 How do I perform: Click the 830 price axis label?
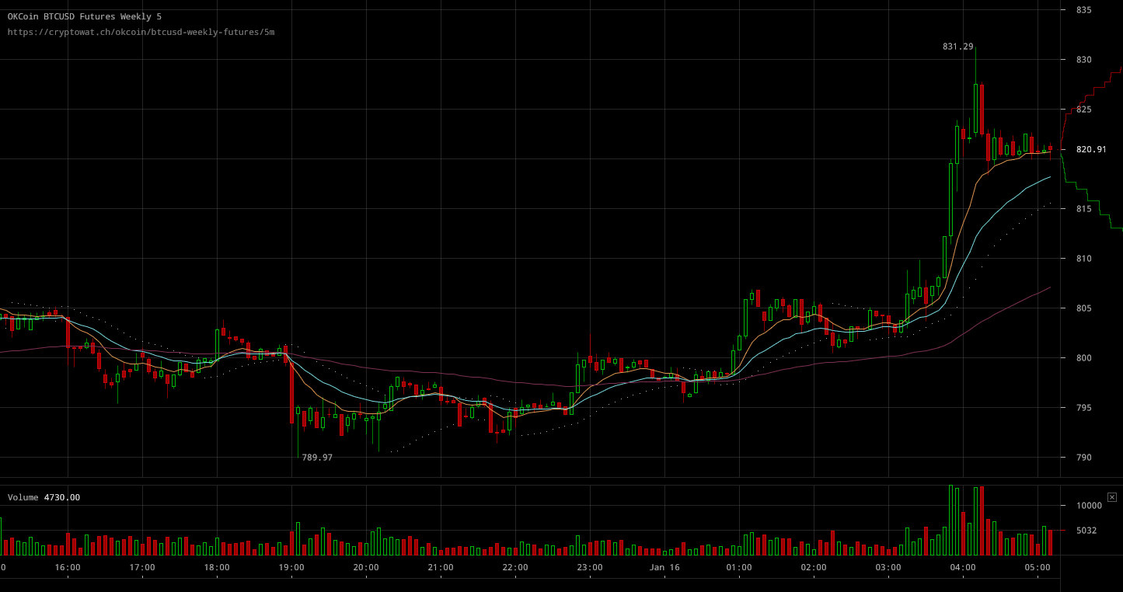pos(1084,60)
